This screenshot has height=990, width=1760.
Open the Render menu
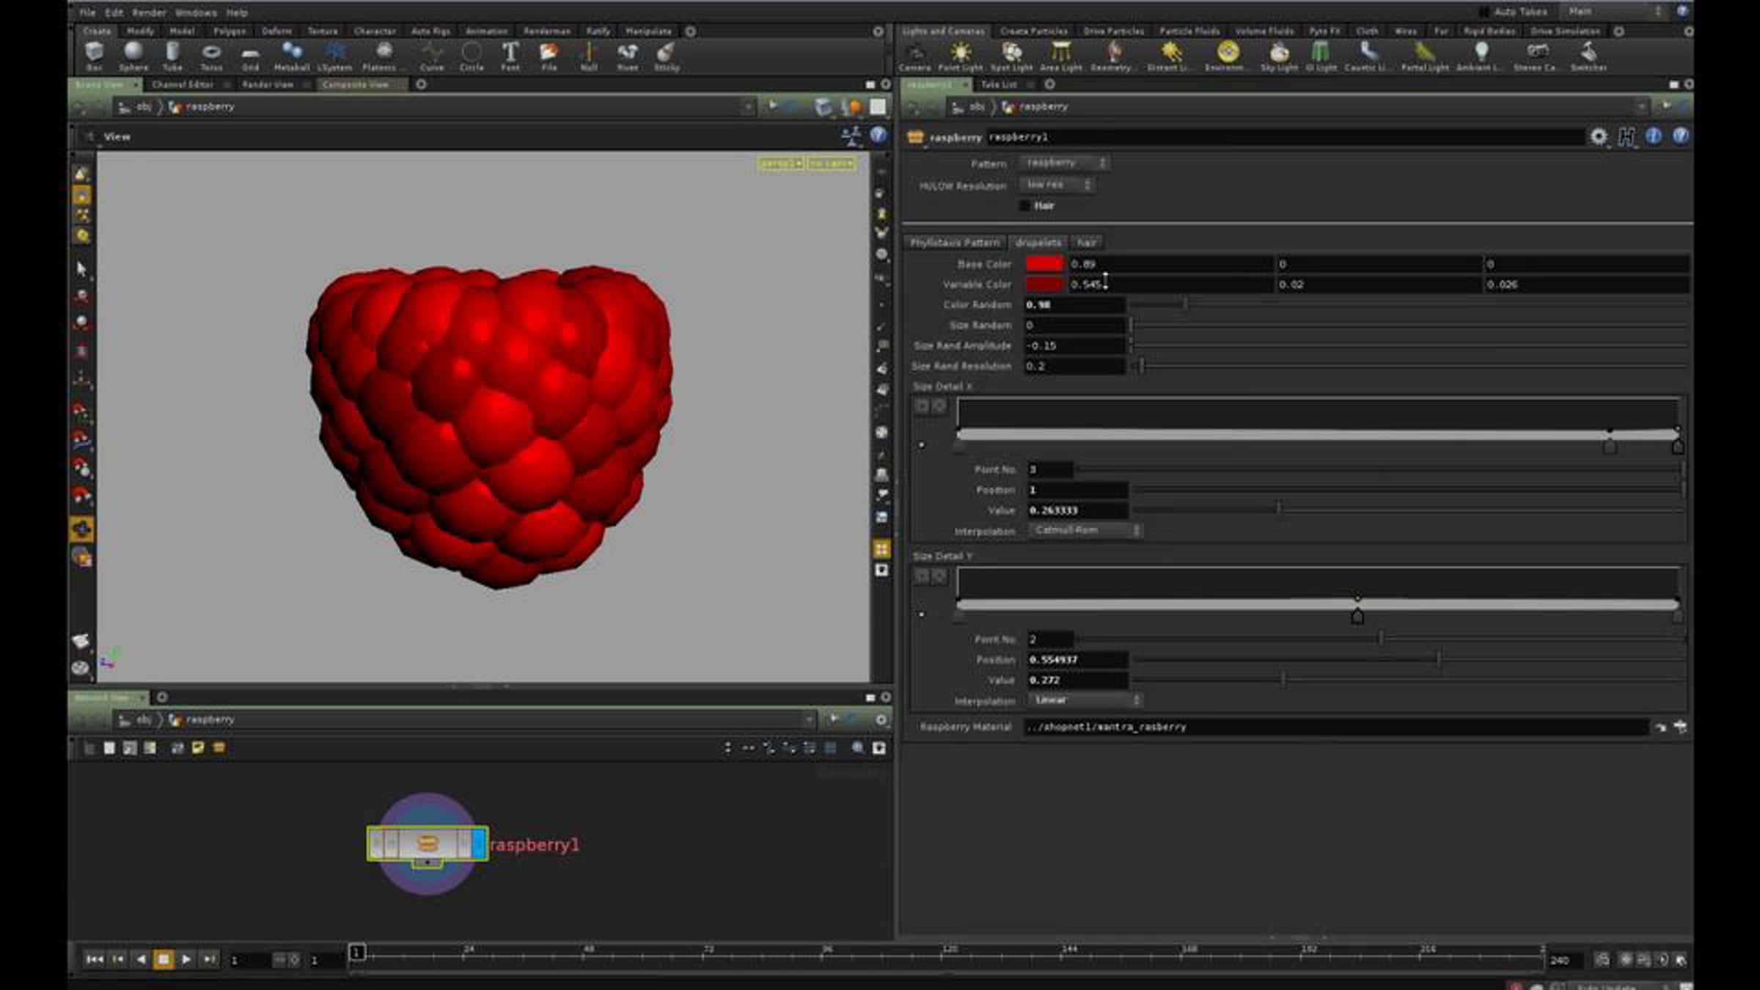(x=149, y=12)
